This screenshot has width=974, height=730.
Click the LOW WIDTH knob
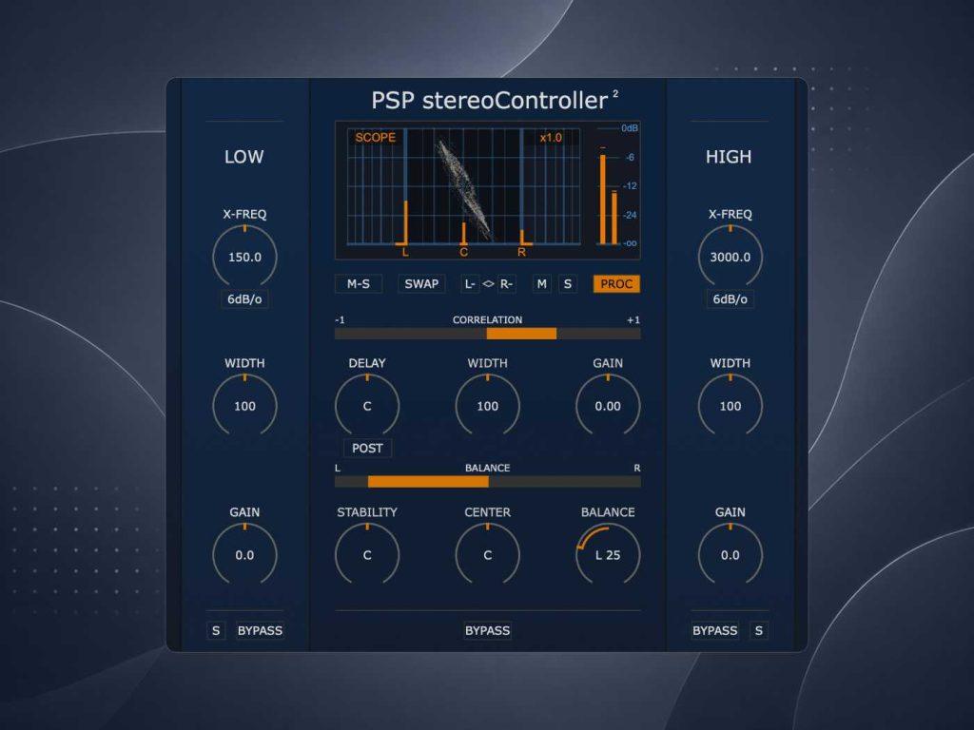coord(244,406)
